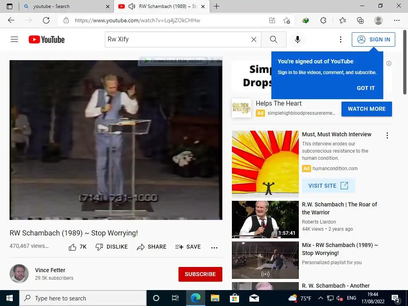The width and height of the screenshot is (408, 306).
Task: Click the DISLIKE thumbs-down button
Action: click(112, 247)
